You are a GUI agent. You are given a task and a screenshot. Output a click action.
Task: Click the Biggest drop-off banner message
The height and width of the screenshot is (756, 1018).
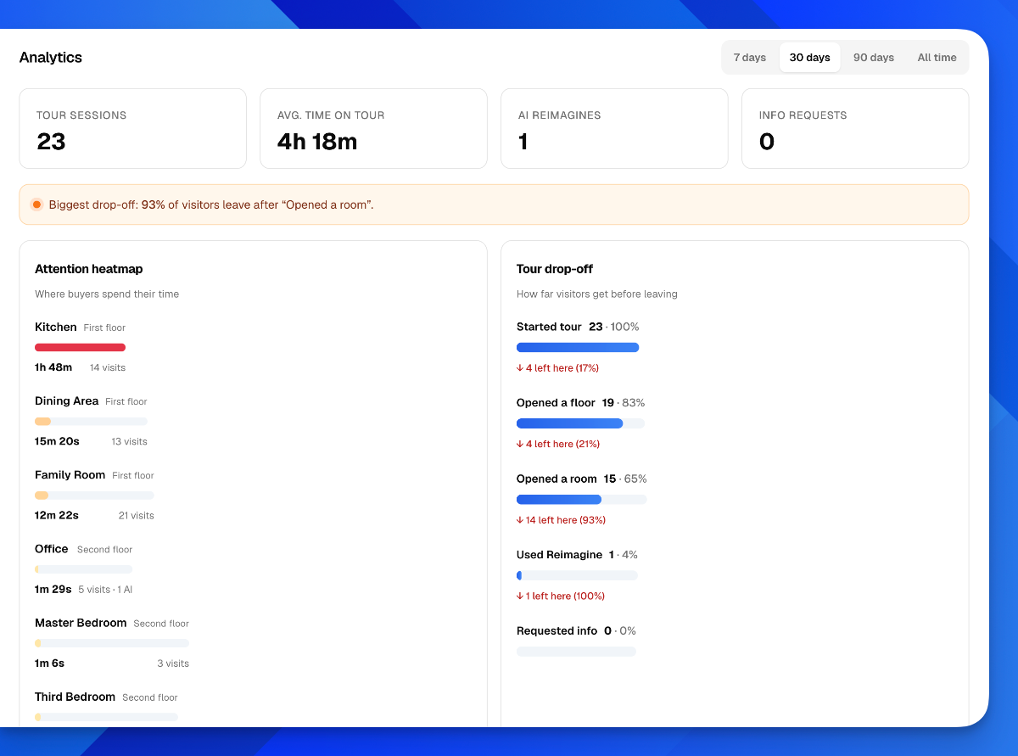point(211,204)
